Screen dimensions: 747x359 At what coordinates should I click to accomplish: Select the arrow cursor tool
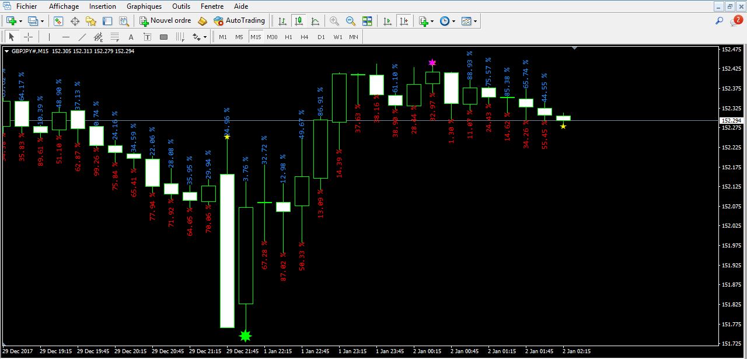tap(12, 37)
